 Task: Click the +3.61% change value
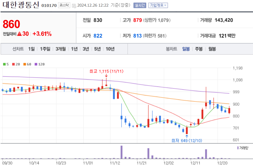(x=42, y=34)
